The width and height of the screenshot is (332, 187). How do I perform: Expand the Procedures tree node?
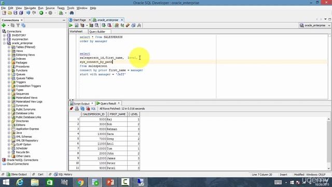[9, 66]
